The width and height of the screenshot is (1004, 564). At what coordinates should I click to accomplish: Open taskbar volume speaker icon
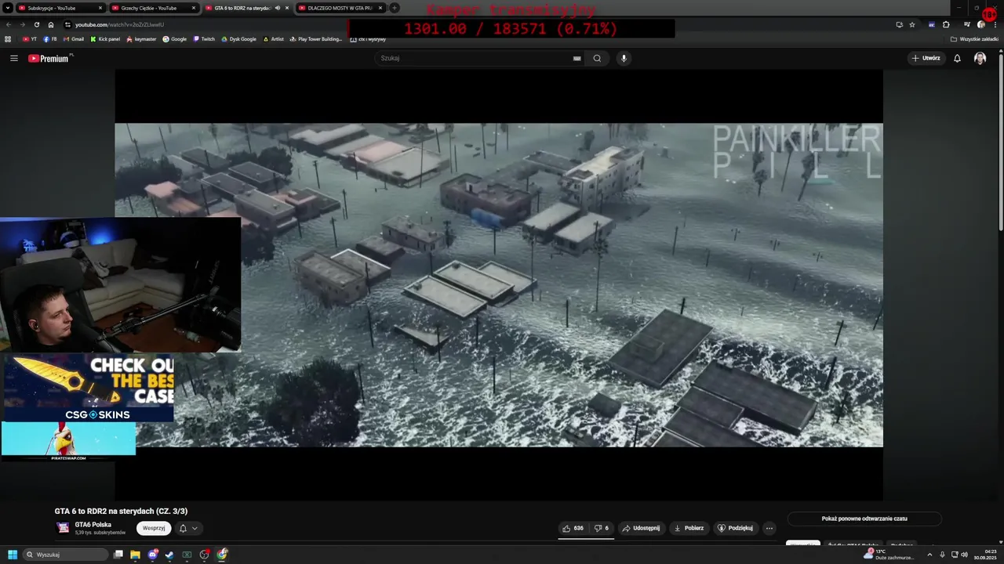click(964, 555)
